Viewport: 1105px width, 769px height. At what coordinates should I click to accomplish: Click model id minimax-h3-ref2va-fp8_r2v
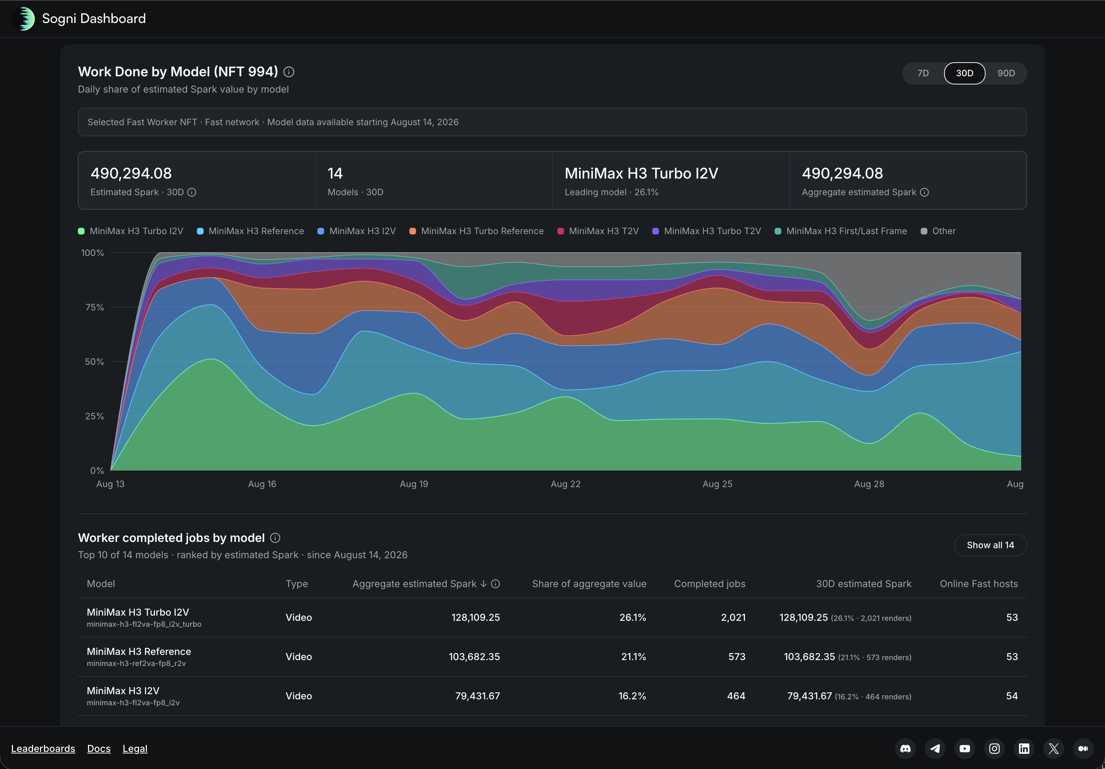point(136,664)
